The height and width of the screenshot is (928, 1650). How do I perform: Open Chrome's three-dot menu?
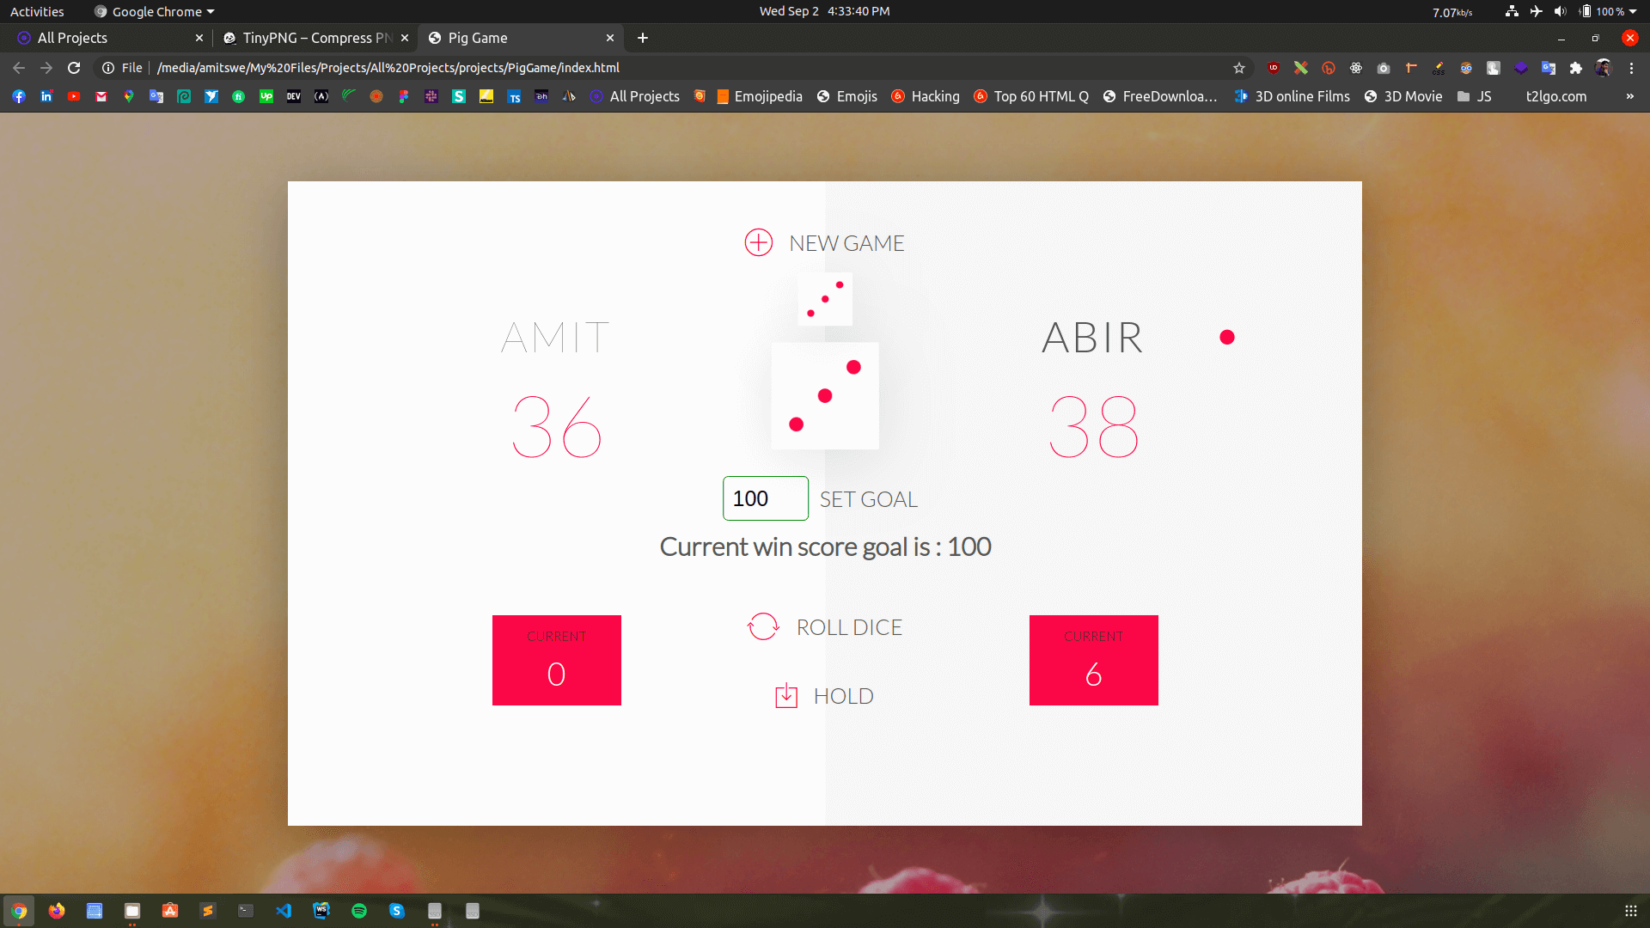tap(1631, 68)
